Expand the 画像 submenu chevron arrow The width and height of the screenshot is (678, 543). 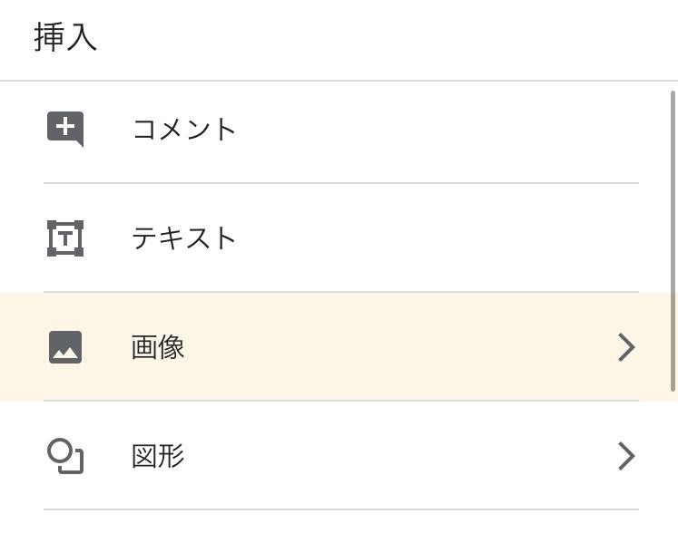[x=625, y=347]
